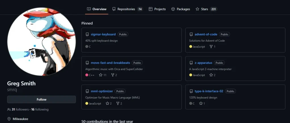Click Greg Smith's profile avatar image
The height and width of the screenshot is (123, 290).
tap(41, 42)
